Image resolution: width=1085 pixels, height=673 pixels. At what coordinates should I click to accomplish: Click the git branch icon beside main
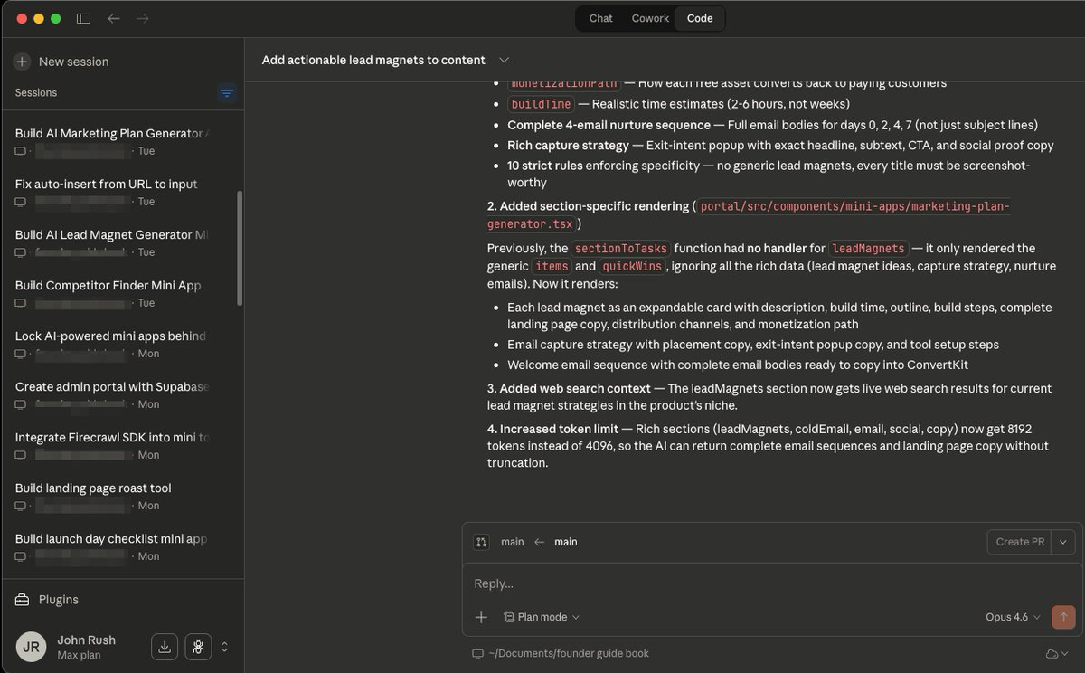click(x=482, y=541)
